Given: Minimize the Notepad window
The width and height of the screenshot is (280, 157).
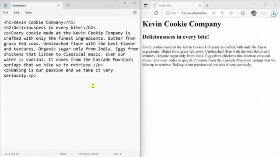Looking at the screenshot, I should click(115, 3).
